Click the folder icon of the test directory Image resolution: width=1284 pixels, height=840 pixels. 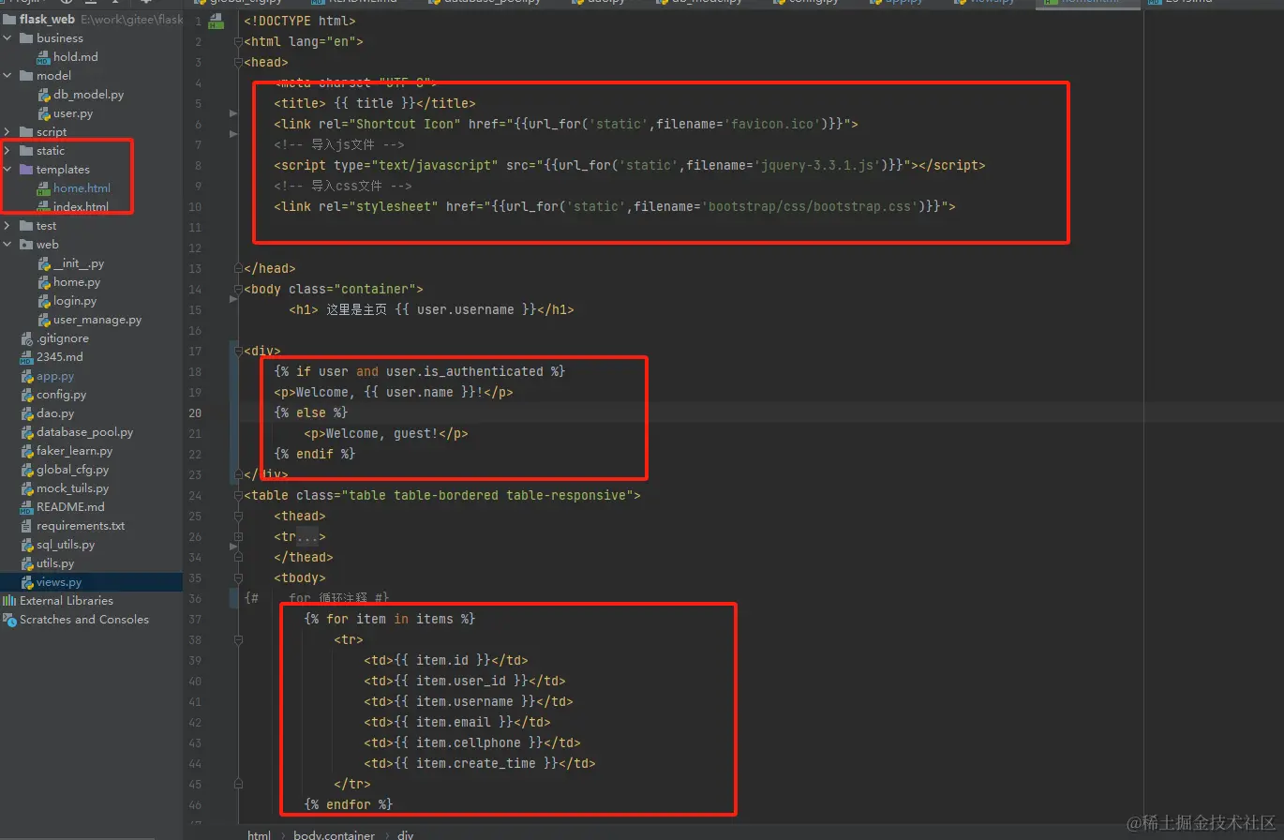(26, 226)
